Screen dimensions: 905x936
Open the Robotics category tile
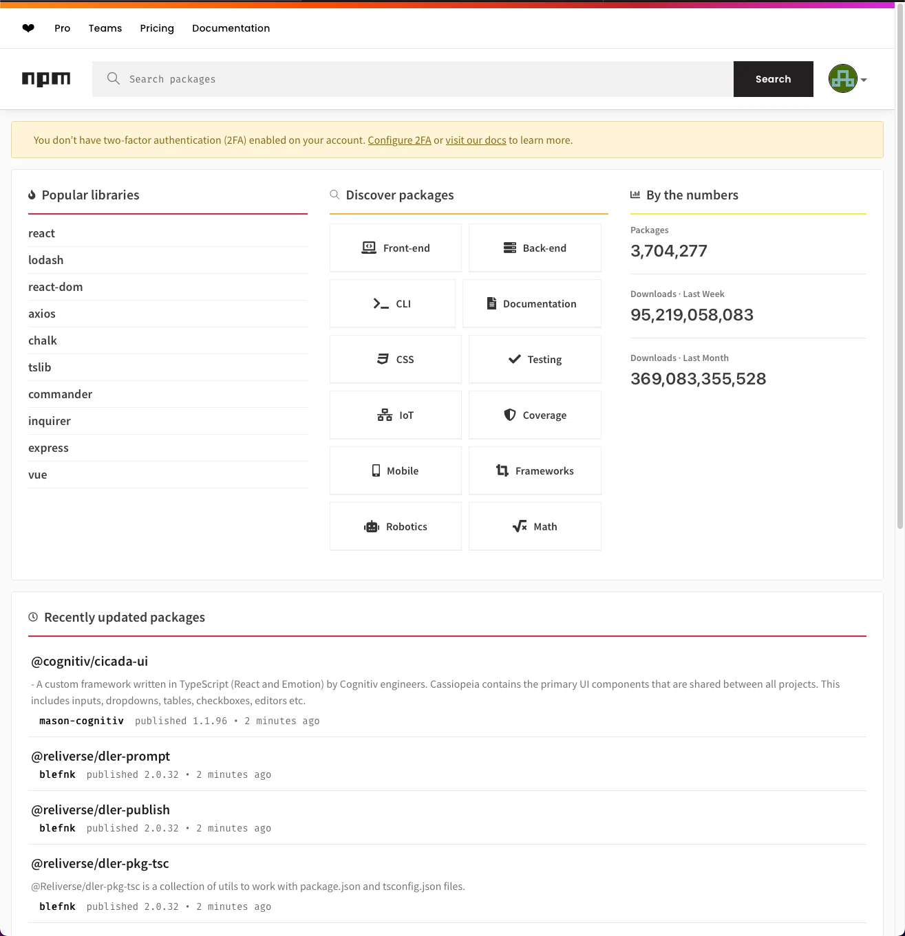tap(396, 527)
